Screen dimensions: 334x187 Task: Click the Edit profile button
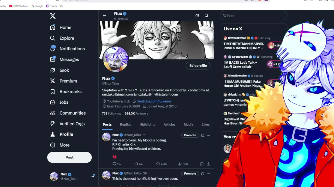tap(198, 66)
